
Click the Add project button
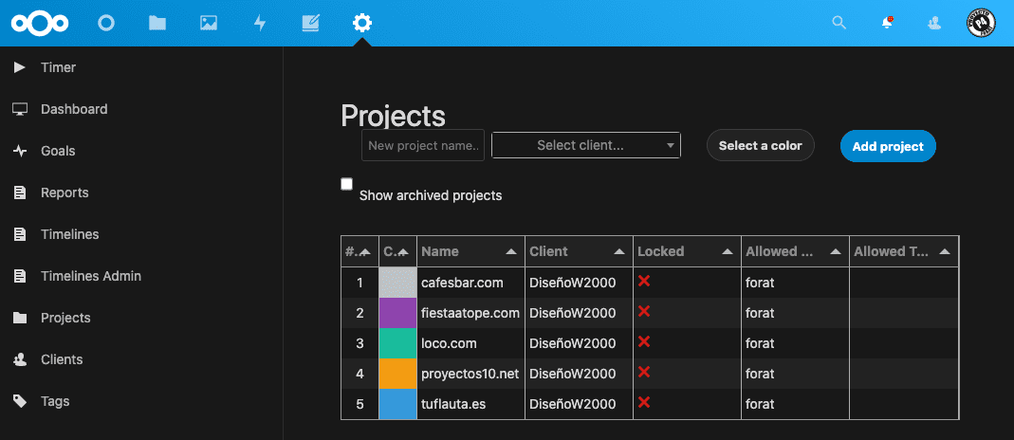click(x=888, y=146)
